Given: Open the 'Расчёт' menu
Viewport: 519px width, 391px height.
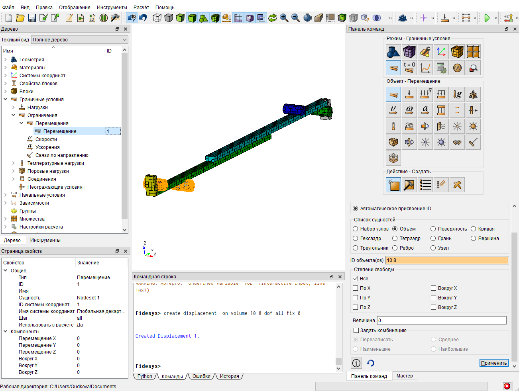Looking at the screenshot, I should pos(141,8).
